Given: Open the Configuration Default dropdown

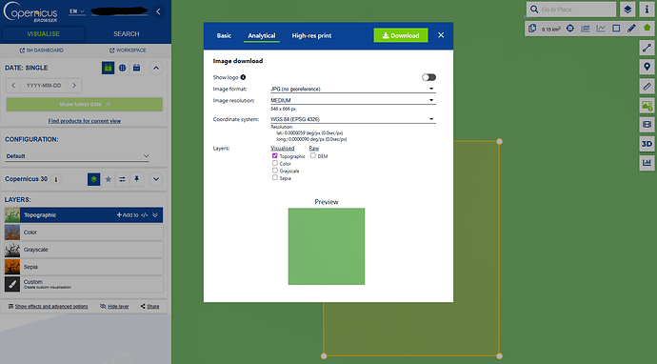Looking at the screenshot, I should click(77, 156).
